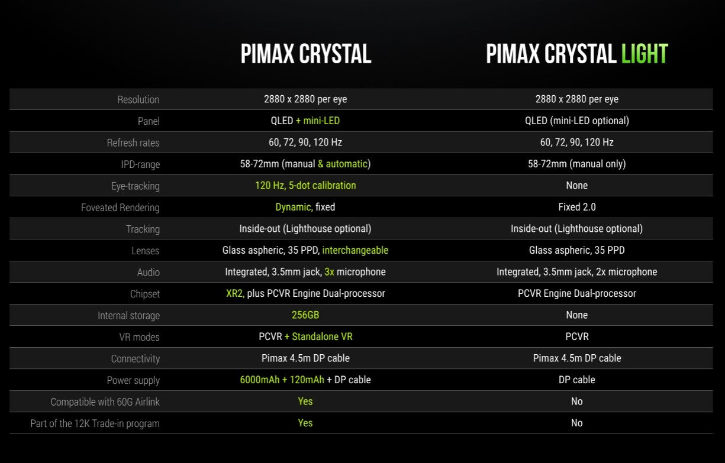Click the '58-72mm (manual only)' cell
The height and width of the screenshot is (463, 725).
coord(576,164)
